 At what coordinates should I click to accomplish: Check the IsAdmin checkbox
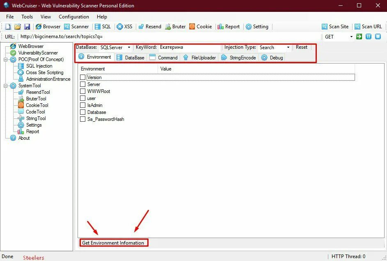(82, 105)
